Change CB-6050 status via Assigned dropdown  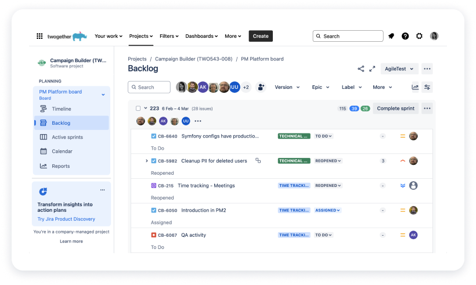point(328,210)
